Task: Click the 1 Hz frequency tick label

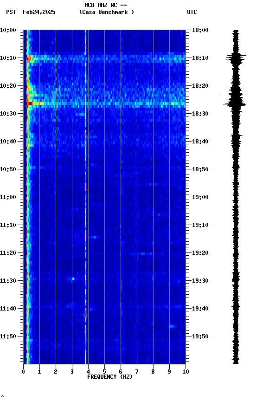Action: pos(39,372)
